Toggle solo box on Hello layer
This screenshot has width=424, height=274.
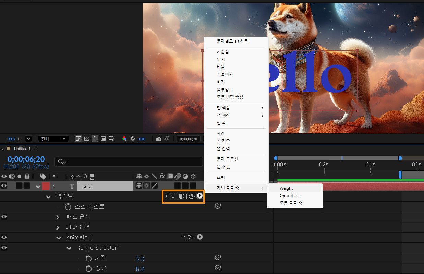pyautogui.click(x=19, y=186)
